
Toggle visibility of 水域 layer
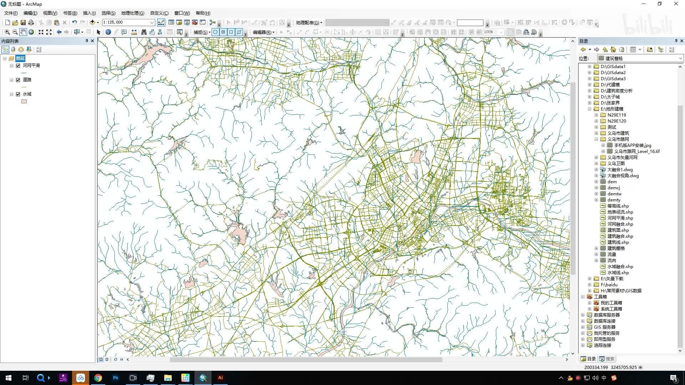(x=18, y=94)
